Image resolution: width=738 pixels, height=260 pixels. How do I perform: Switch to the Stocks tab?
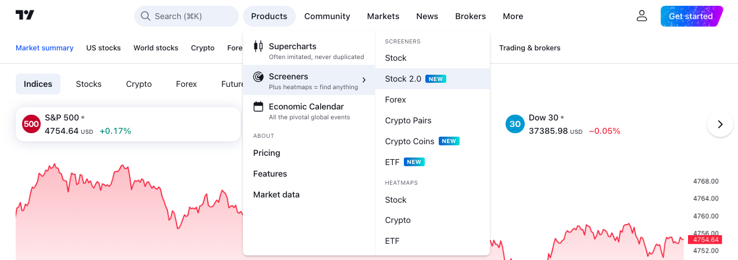click(x=88, y=84)
